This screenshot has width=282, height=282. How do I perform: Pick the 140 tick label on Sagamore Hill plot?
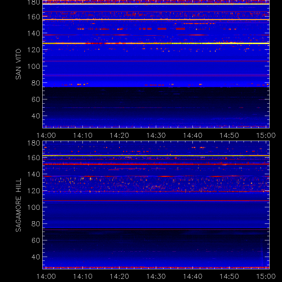coord(33,174)
